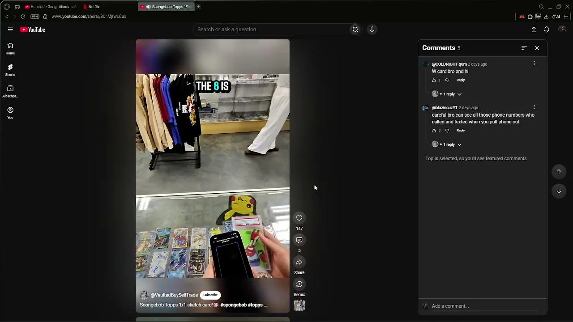
Task: Open the YouTube create/upload button
Action: 534,30
